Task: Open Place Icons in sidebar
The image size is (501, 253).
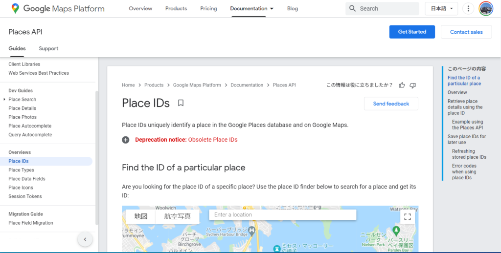Action: 21,188
